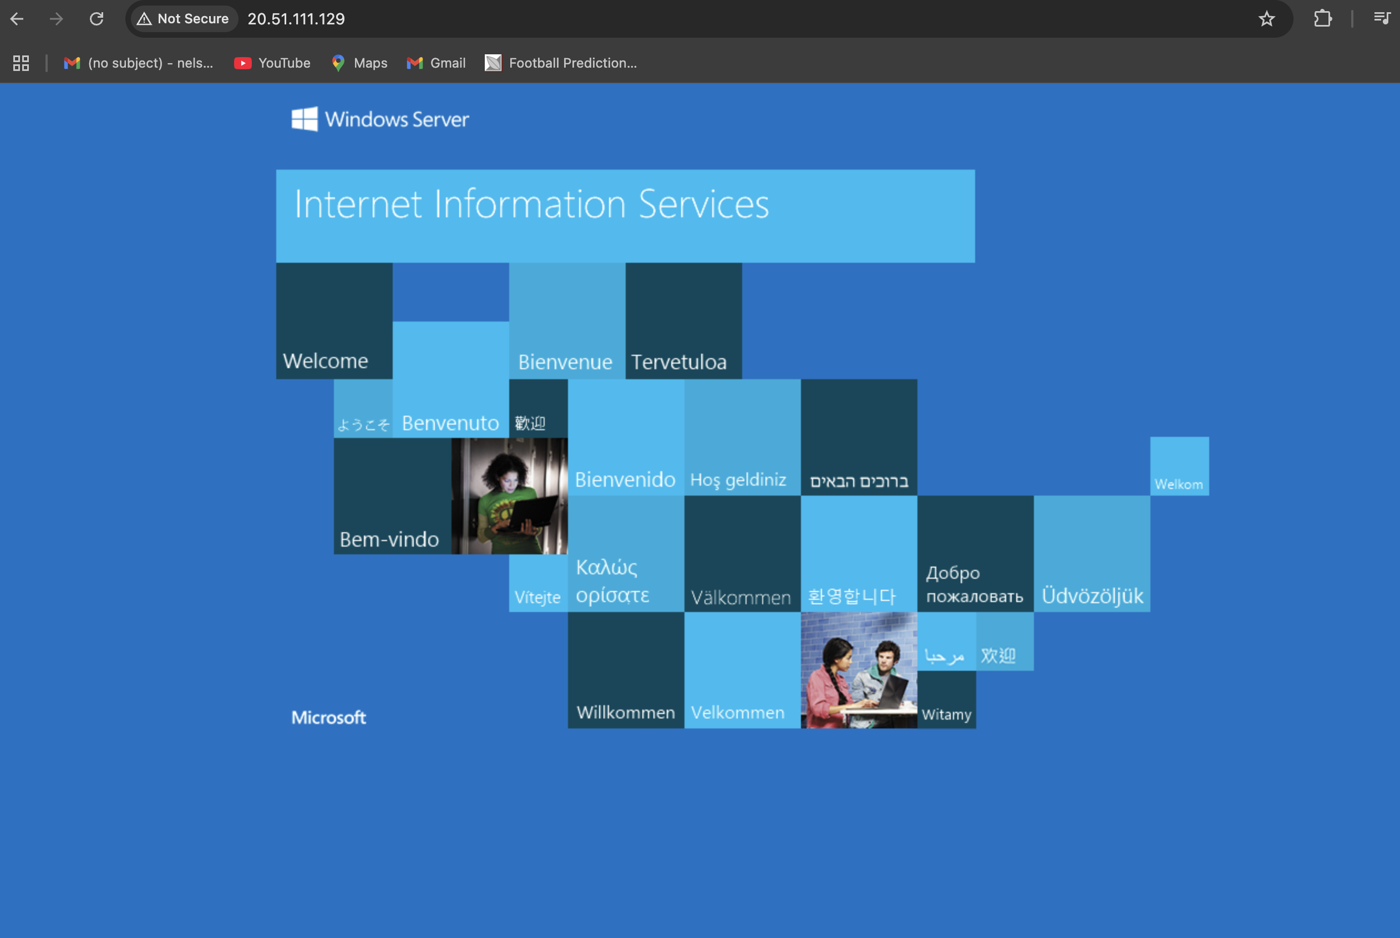Click the photo of woman holding laptop
The width and height of the screenshot is (1400, 938).
509,496
